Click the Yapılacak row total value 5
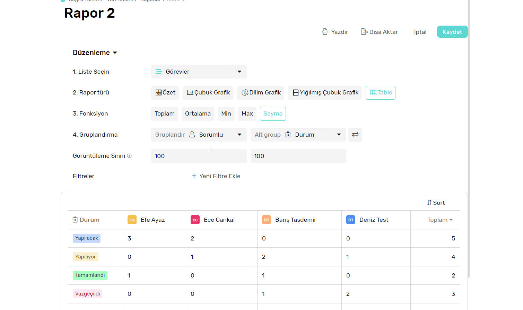The height and width of the screenshot is (310, 523). tap(453, 238)
